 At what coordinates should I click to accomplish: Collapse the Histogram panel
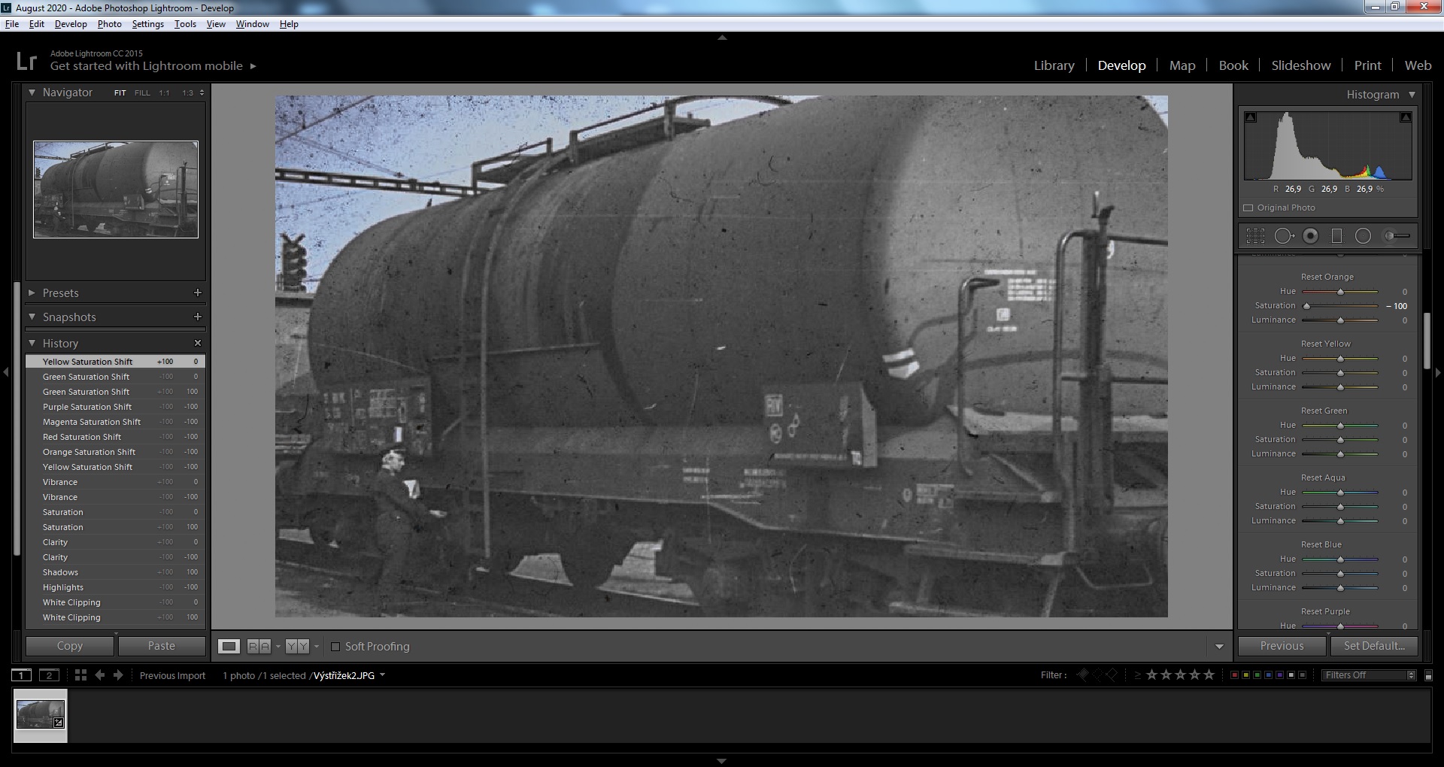[1412, 95]
